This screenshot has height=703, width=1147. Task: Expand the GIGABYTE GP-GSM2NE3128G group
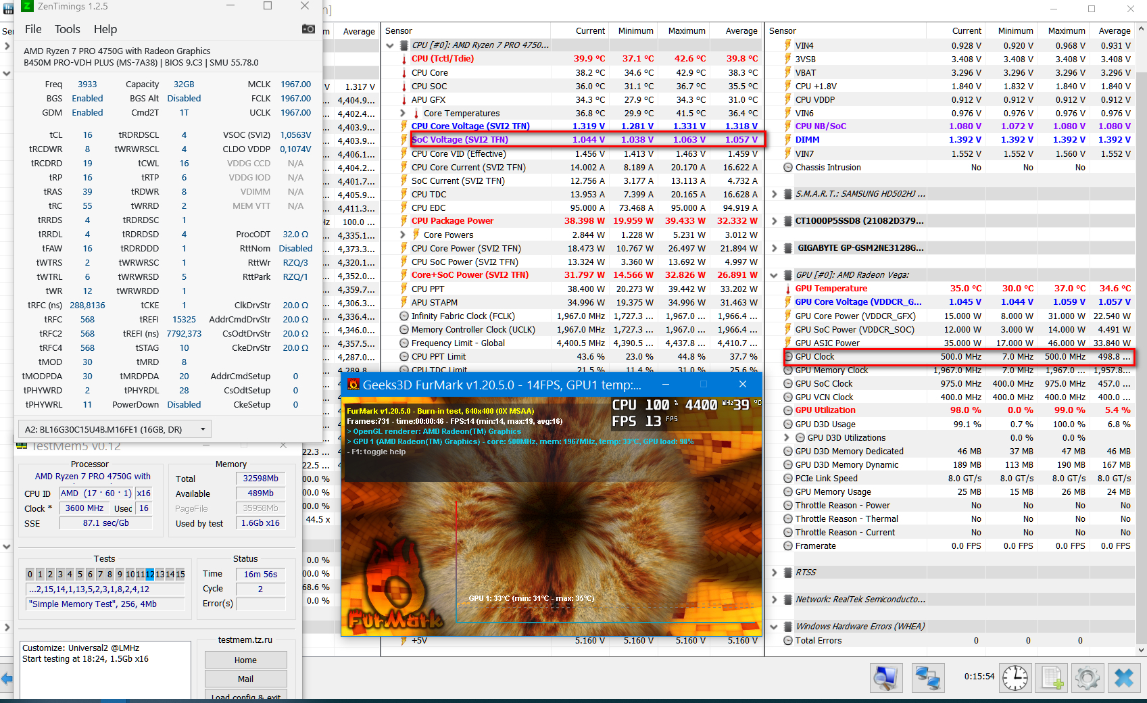(774, 248)
